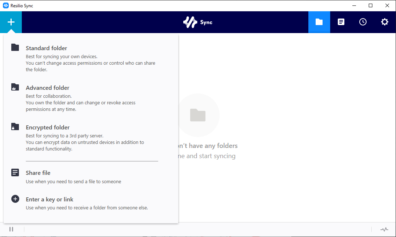
Task: Click 'Use when you need to receive a folder' text
Action: pyautogui.click(x=87, y=208)
